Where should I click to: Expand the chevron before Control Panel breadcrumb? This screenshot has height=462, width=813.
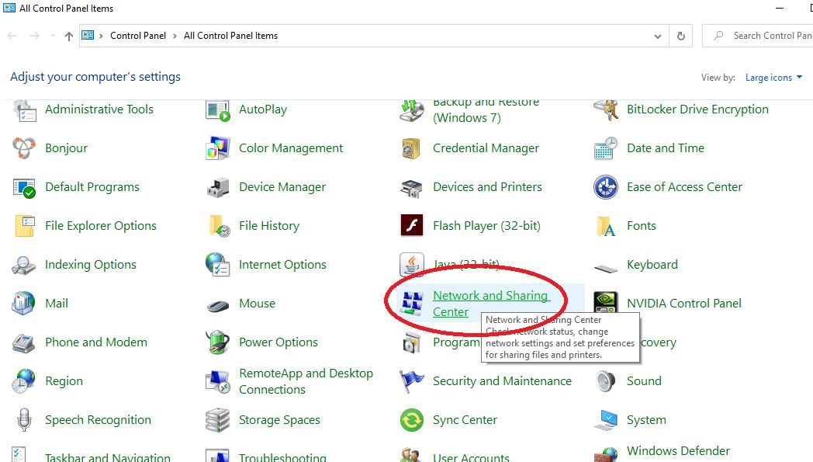point(101,36)
